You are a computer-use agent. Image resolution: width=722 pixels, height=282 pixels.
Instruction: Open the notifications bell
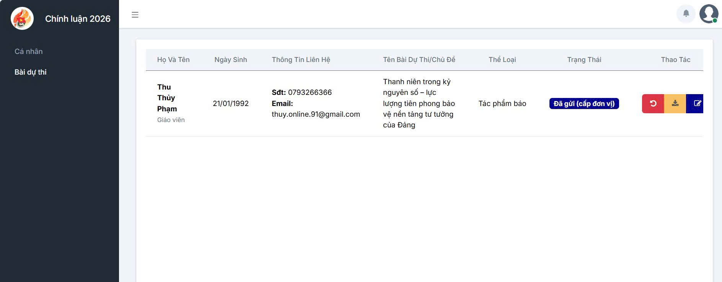(686, 14)
